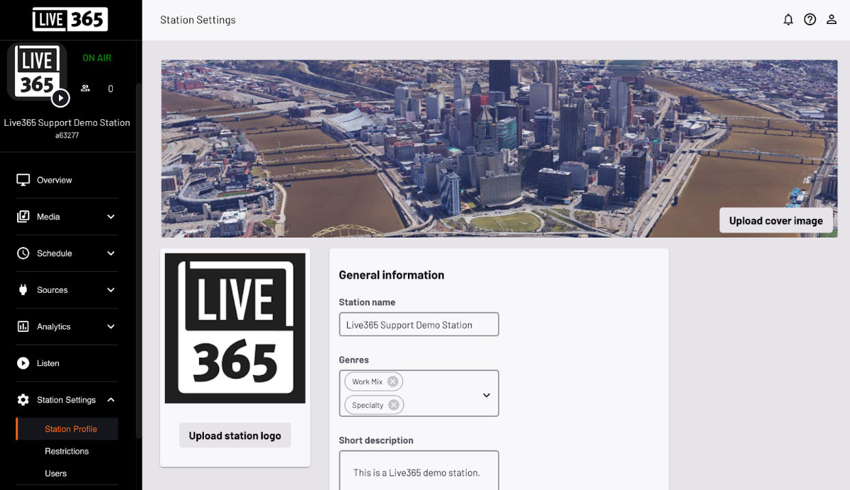The width and height of the screenshot is (850, 490).
Task: Click the ON AIR status text
Action: [97, 58]
